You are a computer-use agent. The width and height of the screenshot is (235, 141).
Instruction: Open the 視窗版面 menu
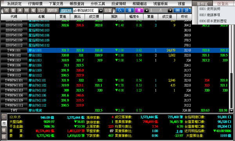tap(160, 4)
